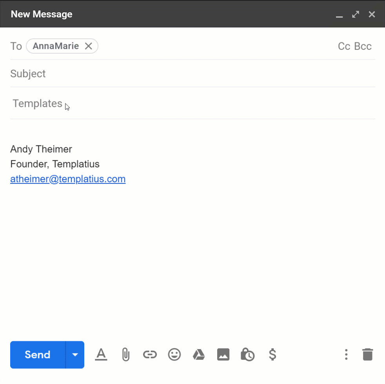Toggle confidential mode lock-clock icon

247,355
